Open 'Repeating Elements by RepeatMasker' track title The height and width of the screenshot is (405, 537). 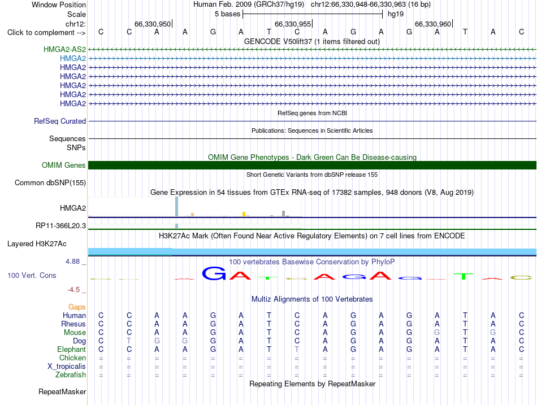coord(312,384)
